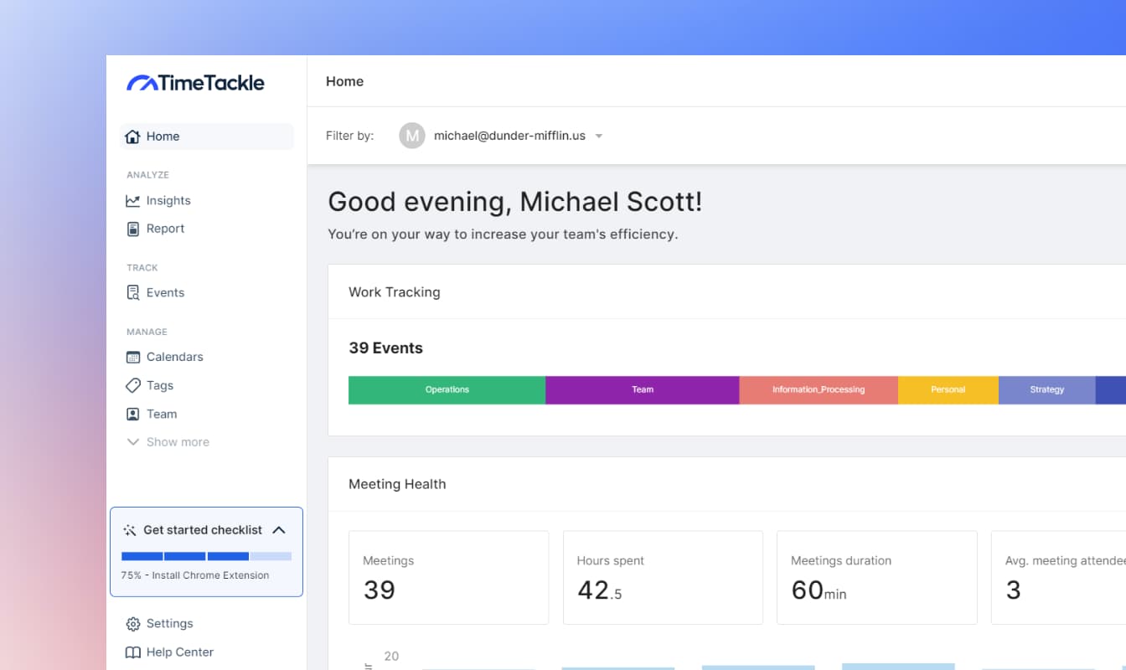This screenshot has width=1126, height=670.
Task: Go to the Insights page
Action: [168, 201]
